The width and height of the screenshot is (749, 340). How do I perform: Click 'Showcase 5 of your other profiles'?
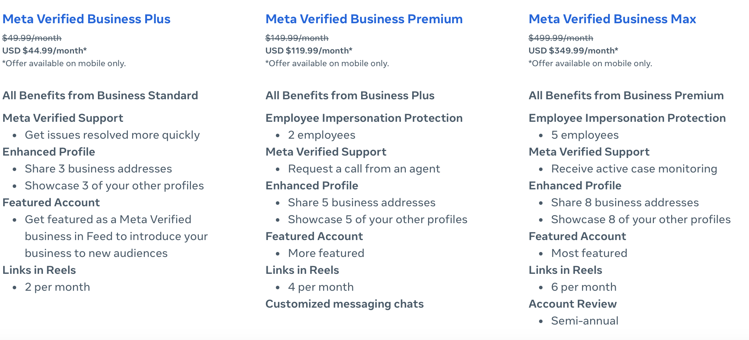(x=378, y=220)
